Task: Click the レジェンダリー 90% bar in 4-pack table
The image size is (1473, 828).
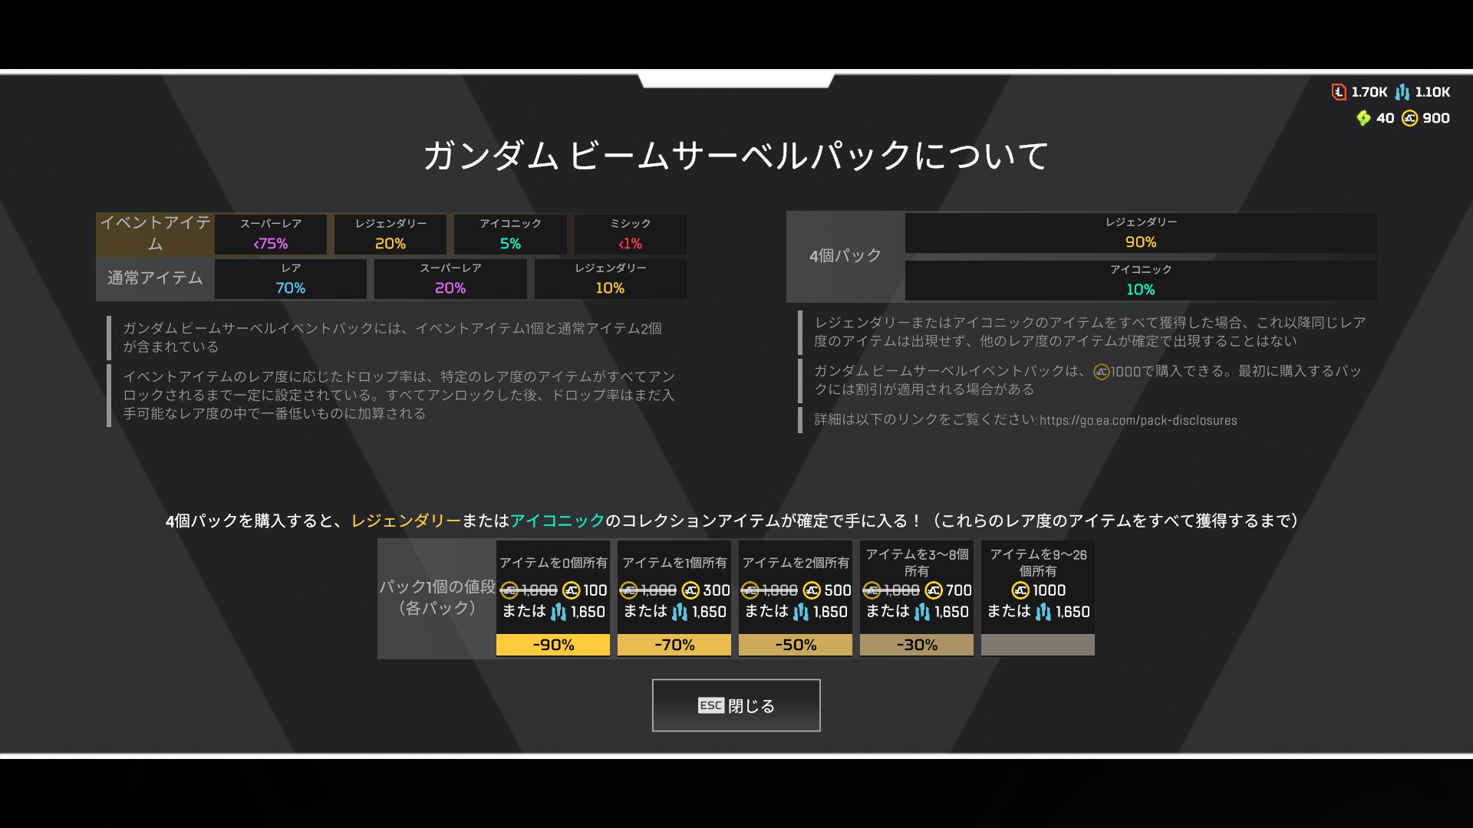Action: click(x=1140, y=233)
